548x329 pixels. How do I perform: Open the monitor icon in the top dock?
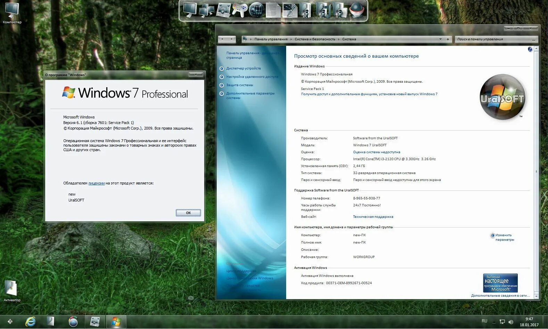click(190, 10)
